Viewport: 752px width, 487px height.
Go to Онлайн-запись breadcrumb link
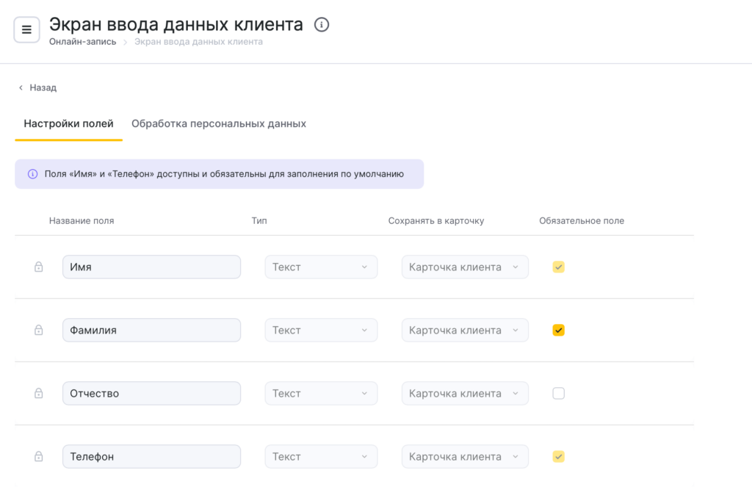click(x=82, y=42)
